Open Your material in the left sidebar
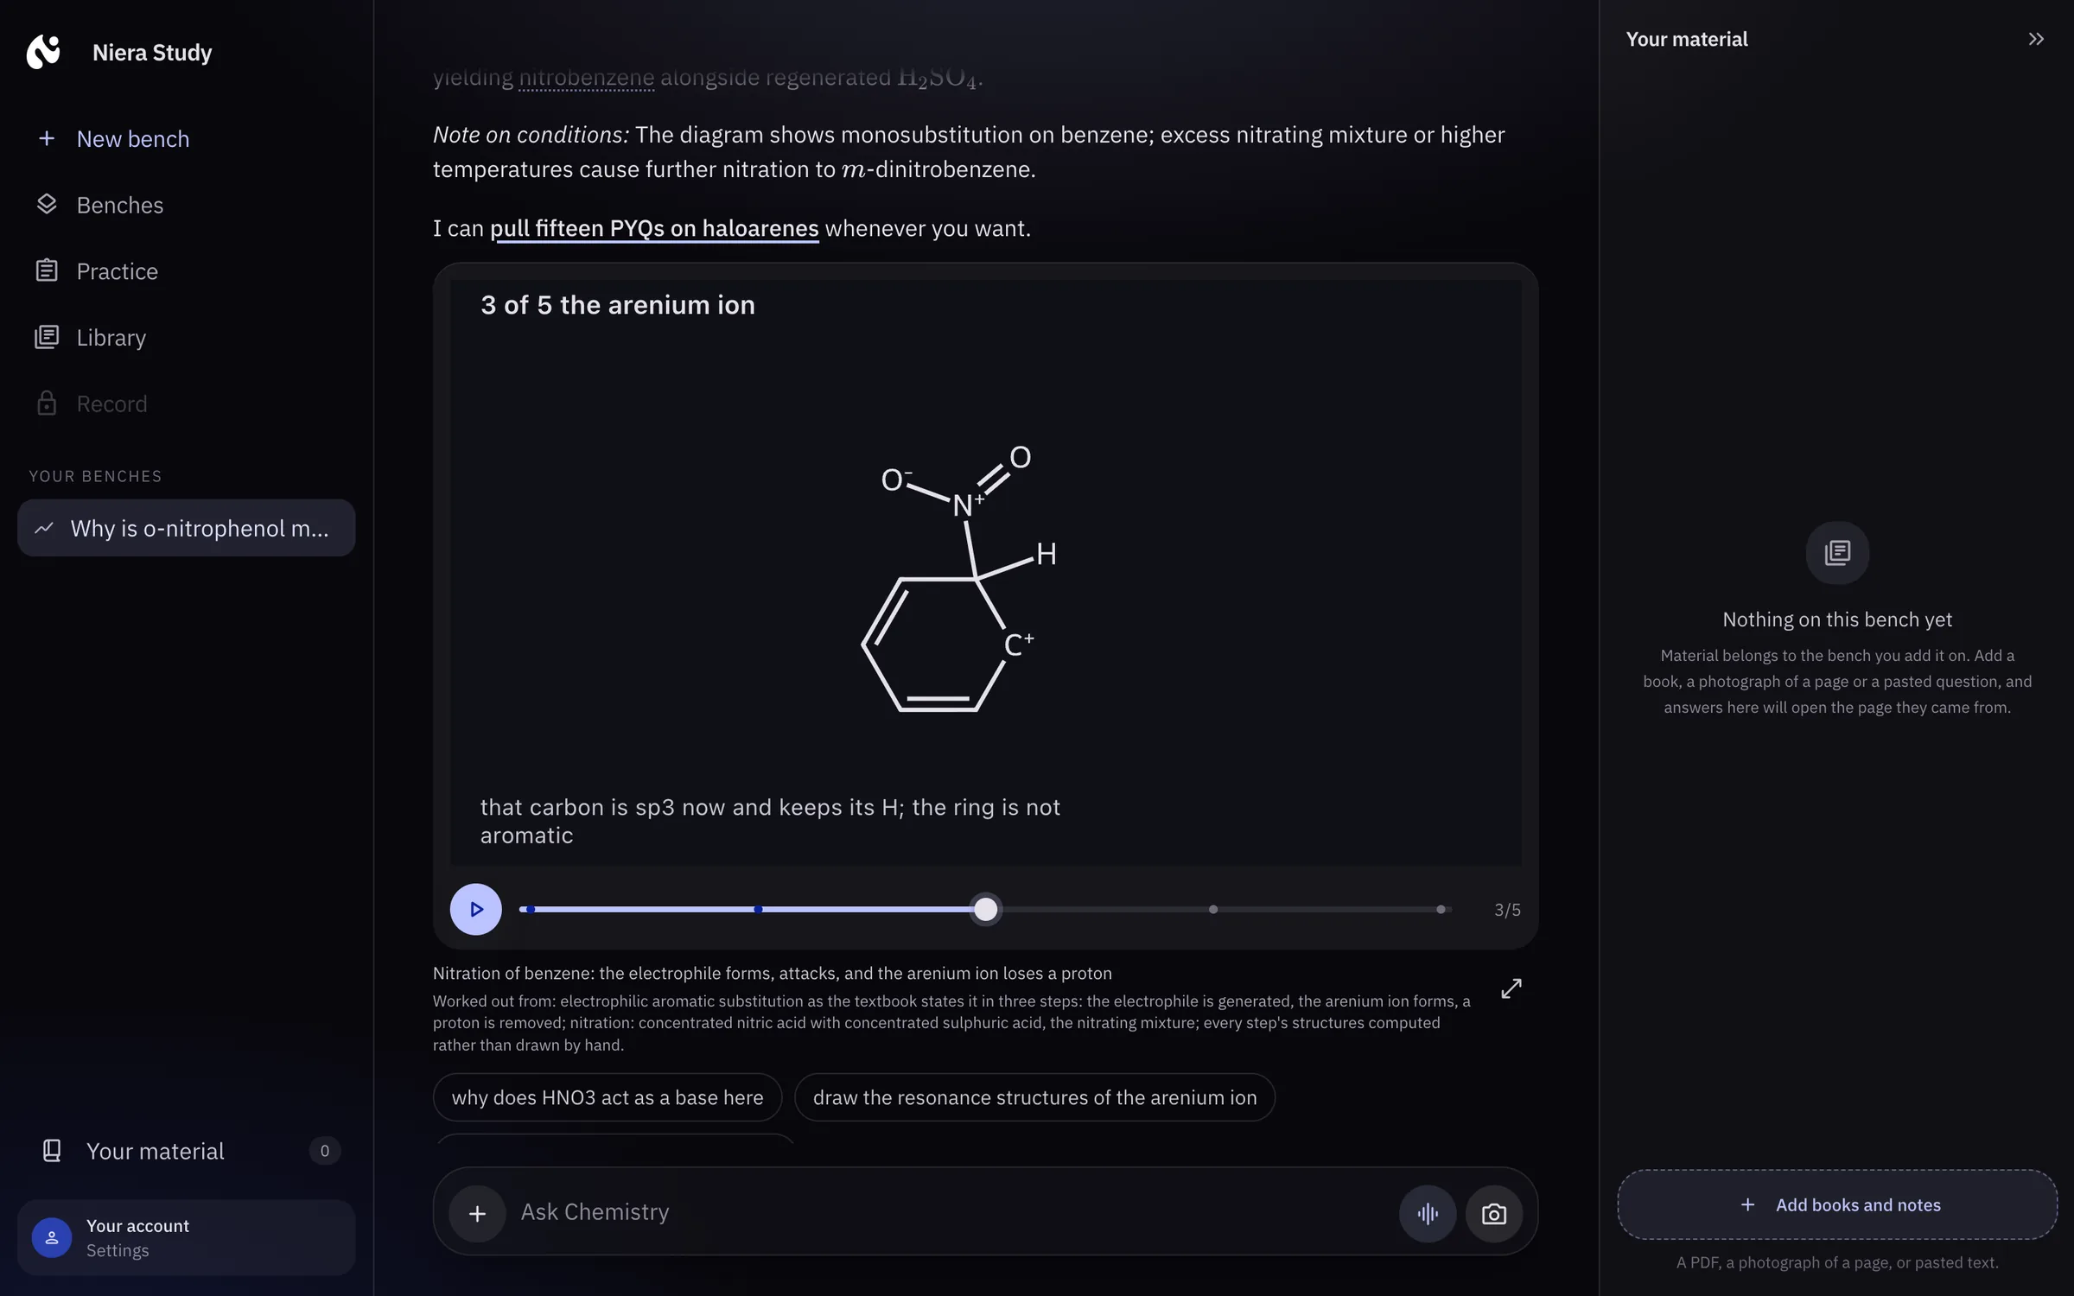This screenshot has width=2074, height=1296. [186, 1151]
